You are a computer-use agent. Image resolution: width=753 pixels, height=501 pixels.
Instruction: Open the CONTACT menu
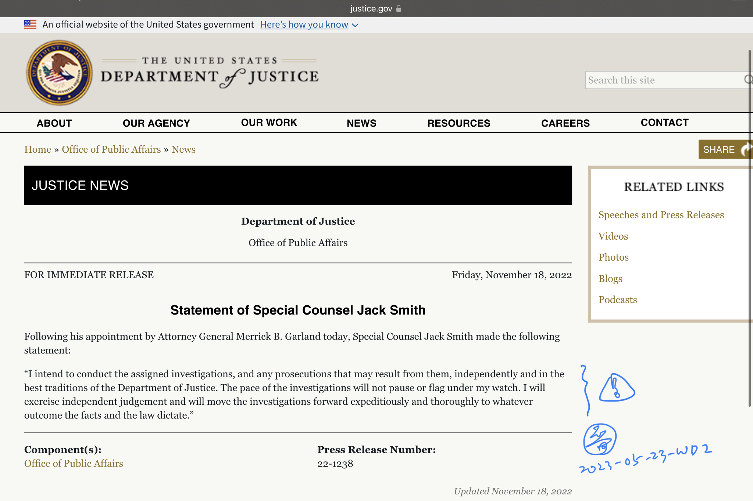pos(664,123)
